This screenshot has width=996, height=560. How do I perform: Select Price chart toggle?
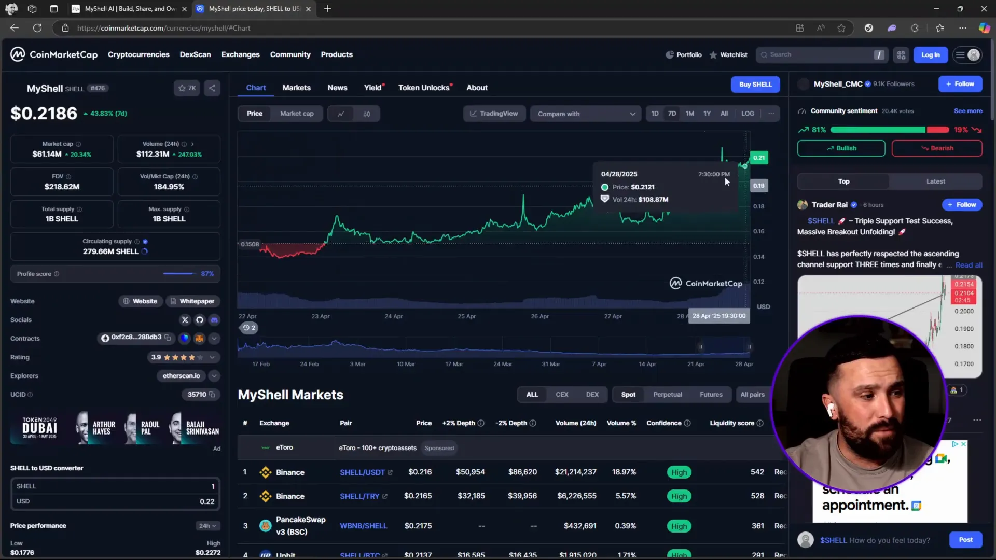(255, 114)
